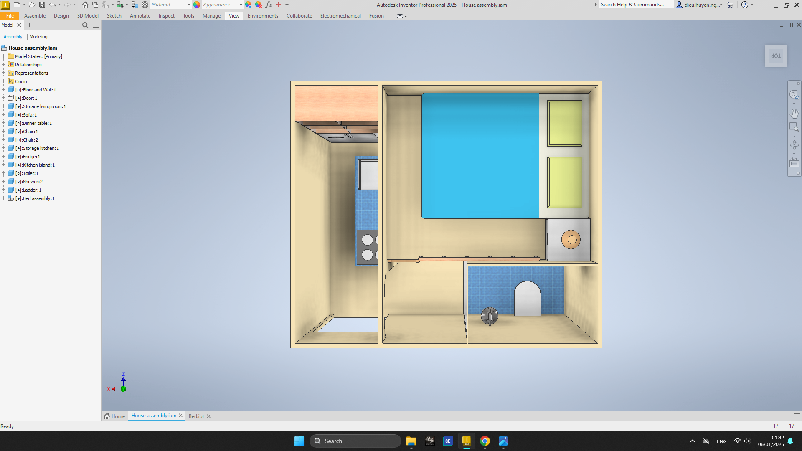Click the Clear appearance override icon
This screenshot has height=451, width=802.
[259, 5]
